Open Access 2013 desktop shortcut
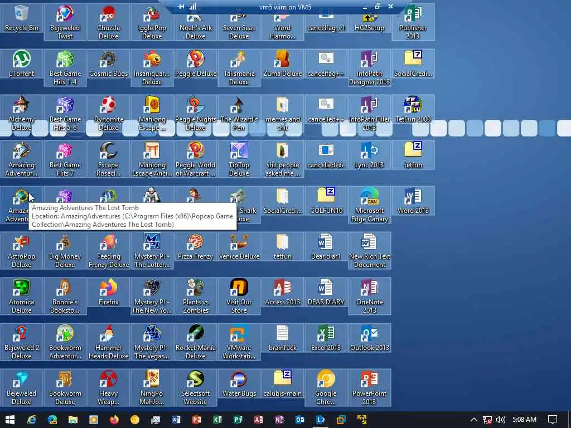 (283, 292)
